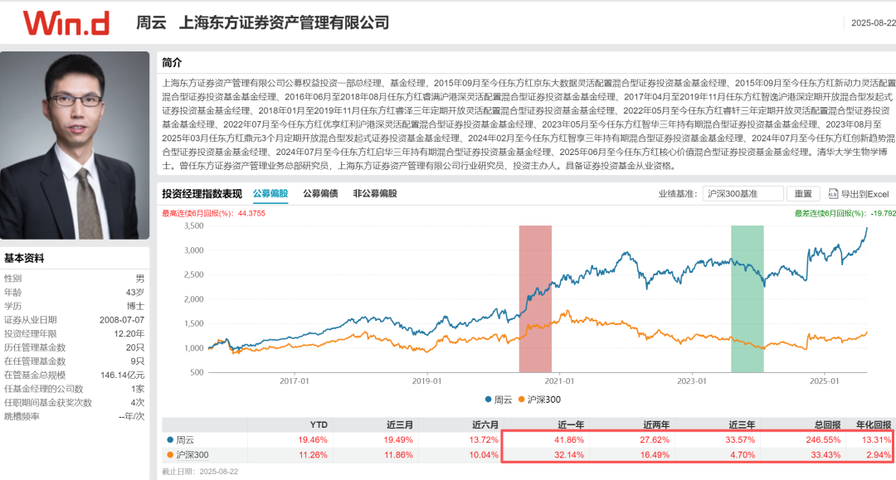Click the manager's portrait photo

(x=75, y=146)
